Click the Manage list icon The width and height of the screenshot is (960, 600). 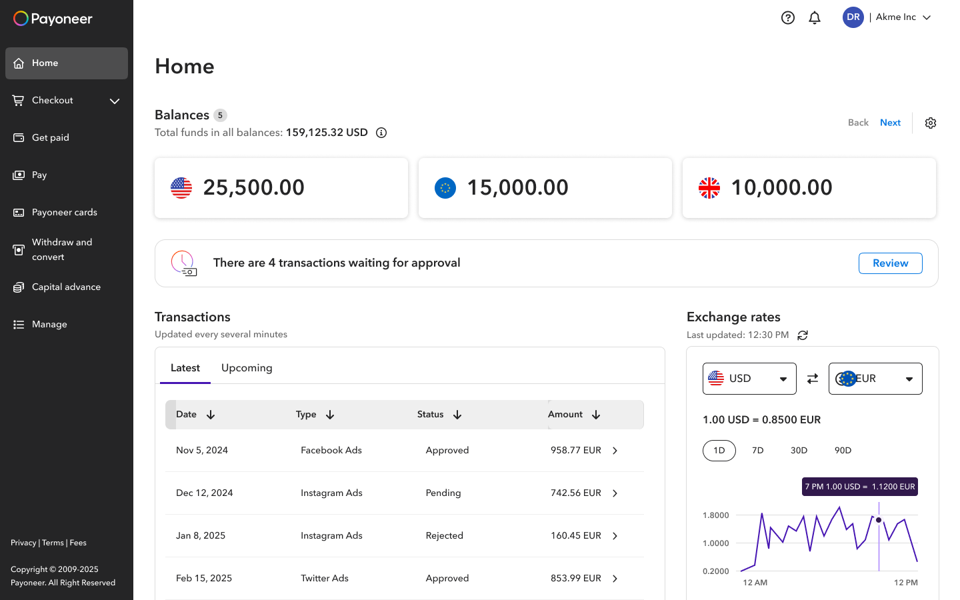tap(19, 325)
